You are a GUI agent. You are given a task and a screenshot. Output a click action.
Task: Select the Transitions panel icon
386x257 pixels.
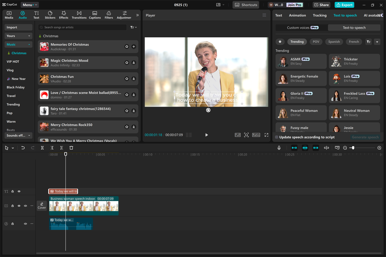pyautogui.click(x=79, y=15)
